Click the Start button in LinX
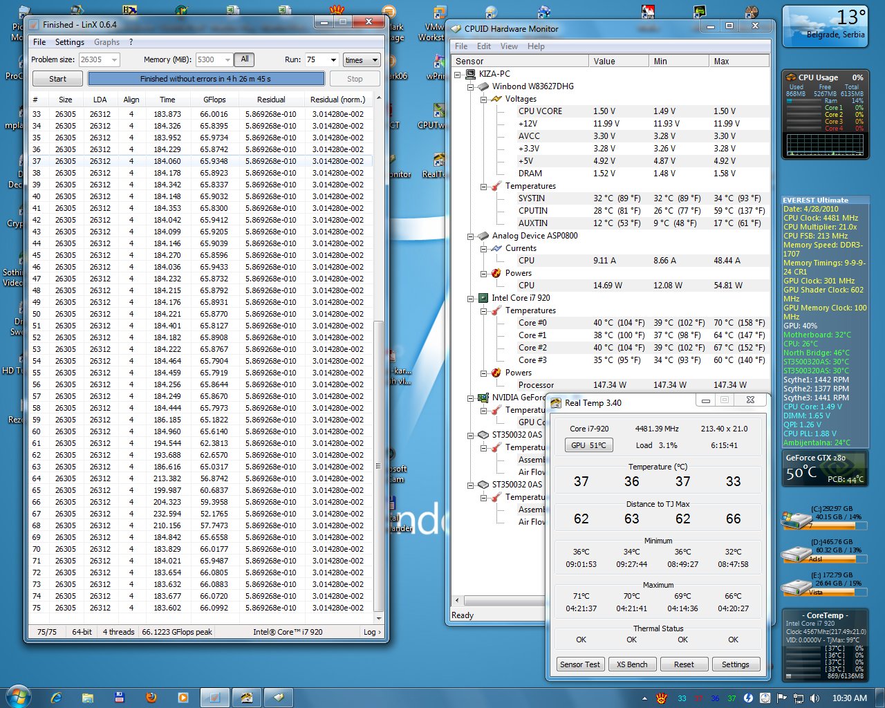Image resolution: width=885 pixels, height=708 pixels. (x=58, y=79)
